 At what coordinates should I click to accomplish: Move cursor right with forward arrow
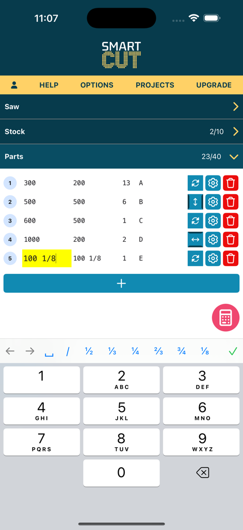(x=30, y=351)
